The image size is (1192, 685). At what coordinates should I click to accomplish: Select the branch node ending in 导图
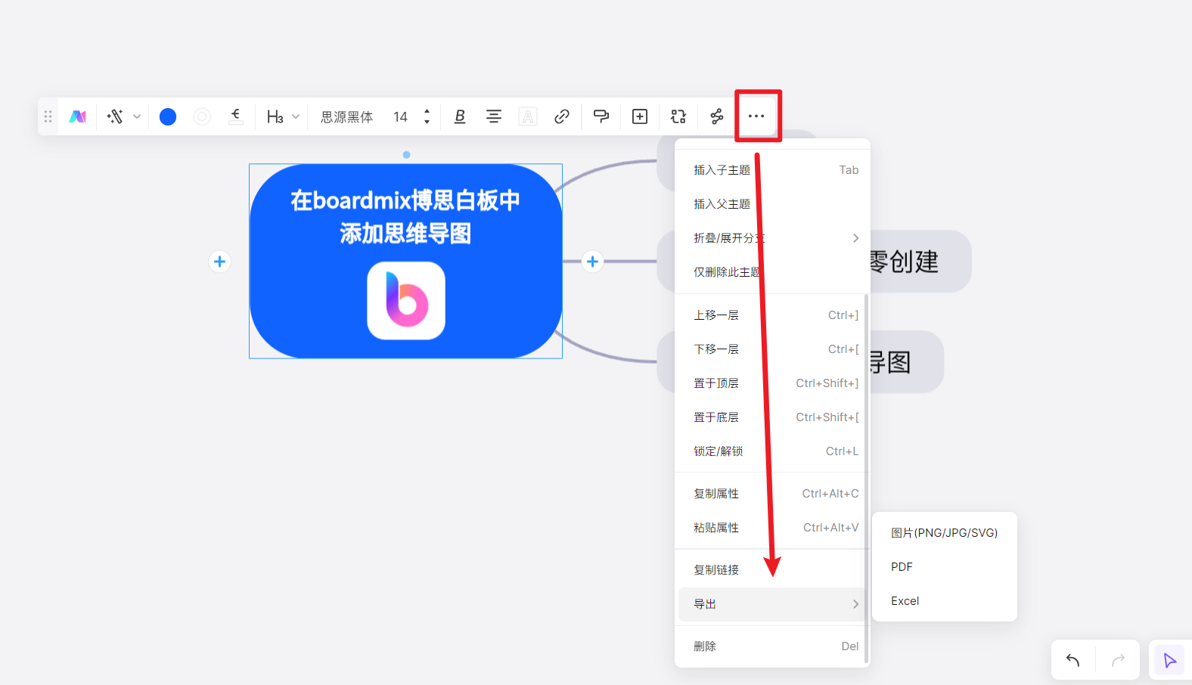click(906, 362)
